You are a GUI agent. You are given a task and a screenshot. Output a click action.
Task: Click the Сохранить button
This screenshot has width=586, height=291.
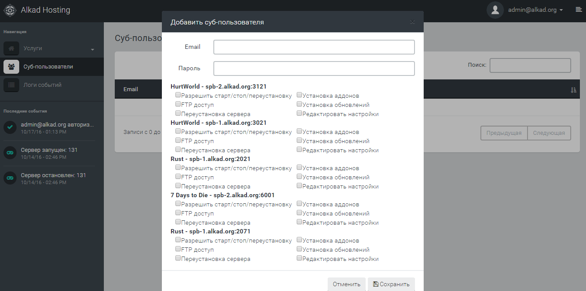[391, 284]
